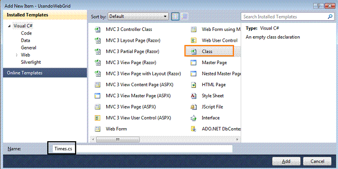Open the Online Templates section
338x169 pixels.
point(45,73)
